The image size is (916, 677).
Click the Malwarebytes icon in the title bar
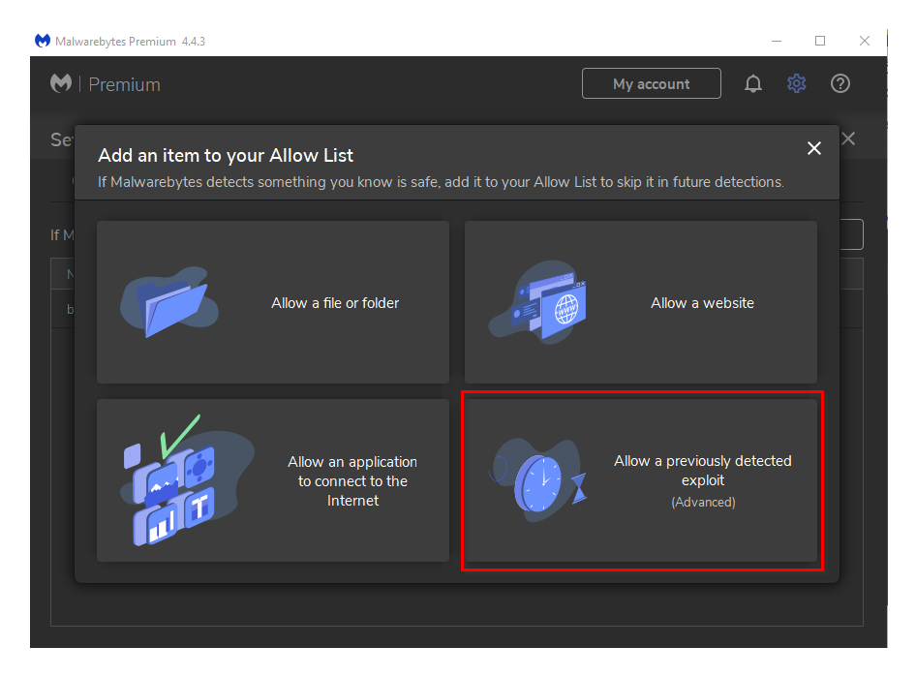[43, 41]
